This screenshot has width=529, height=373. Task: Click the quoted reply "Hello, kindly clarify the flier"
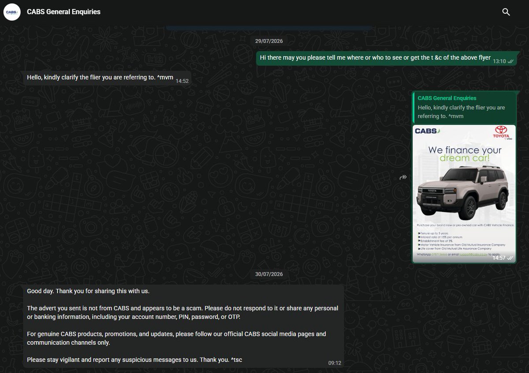[464, 108]
